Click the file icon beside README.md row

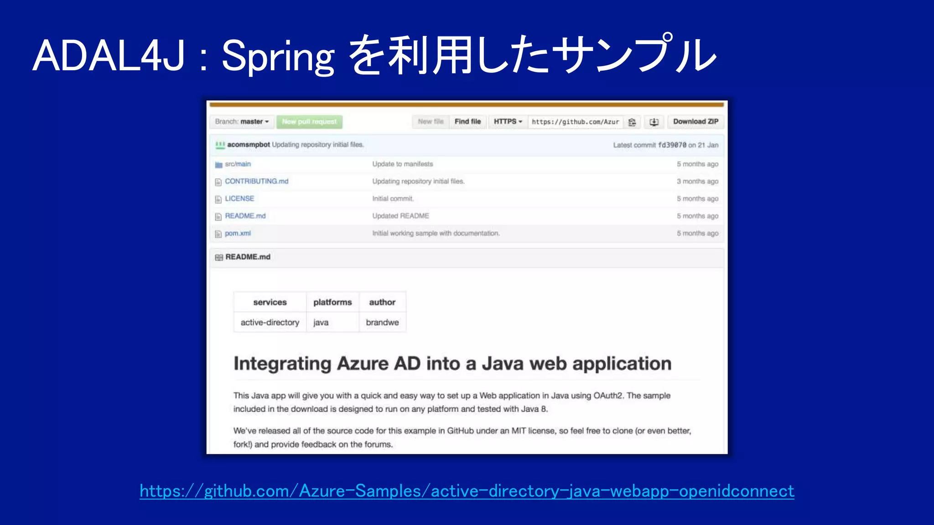(x=218, y=216)
